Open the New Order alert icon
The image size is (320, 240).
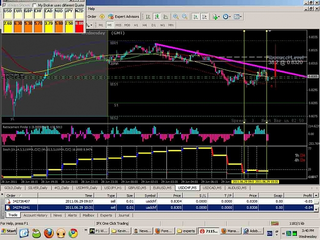[x=102, y=17]
